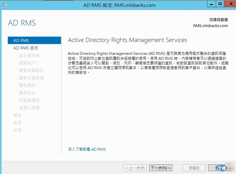Minimize the AD RMS setup window
236x174 pixels.
pos(211,4)
